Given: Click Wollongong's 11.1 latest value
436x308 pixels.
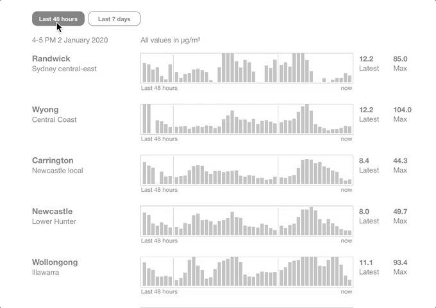Looking at the screenshot, I should tap(366, 262).
